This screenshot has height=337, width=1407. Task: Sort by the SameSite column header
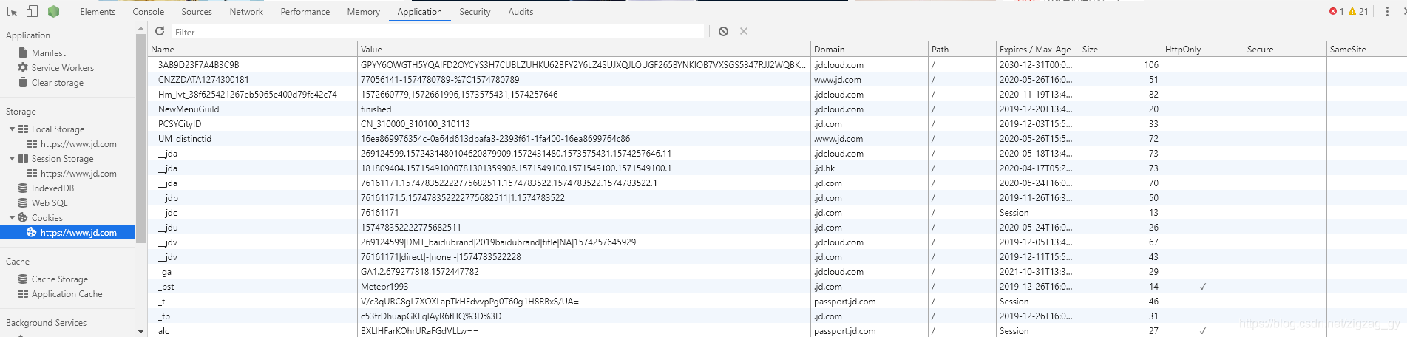pyautogui.click(x=1367, y=50)
